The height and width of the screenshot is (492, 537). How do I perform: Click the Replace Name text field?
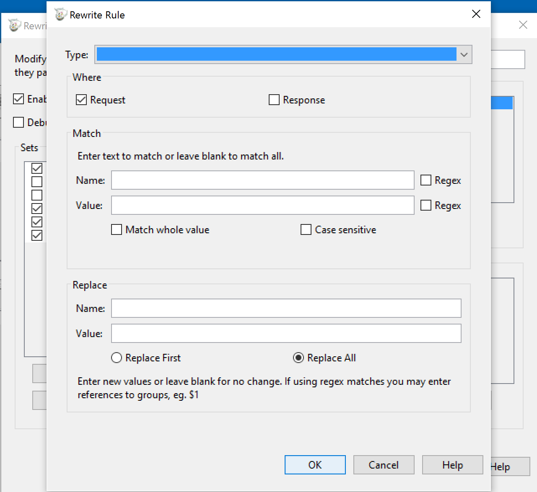pos(286,309)
